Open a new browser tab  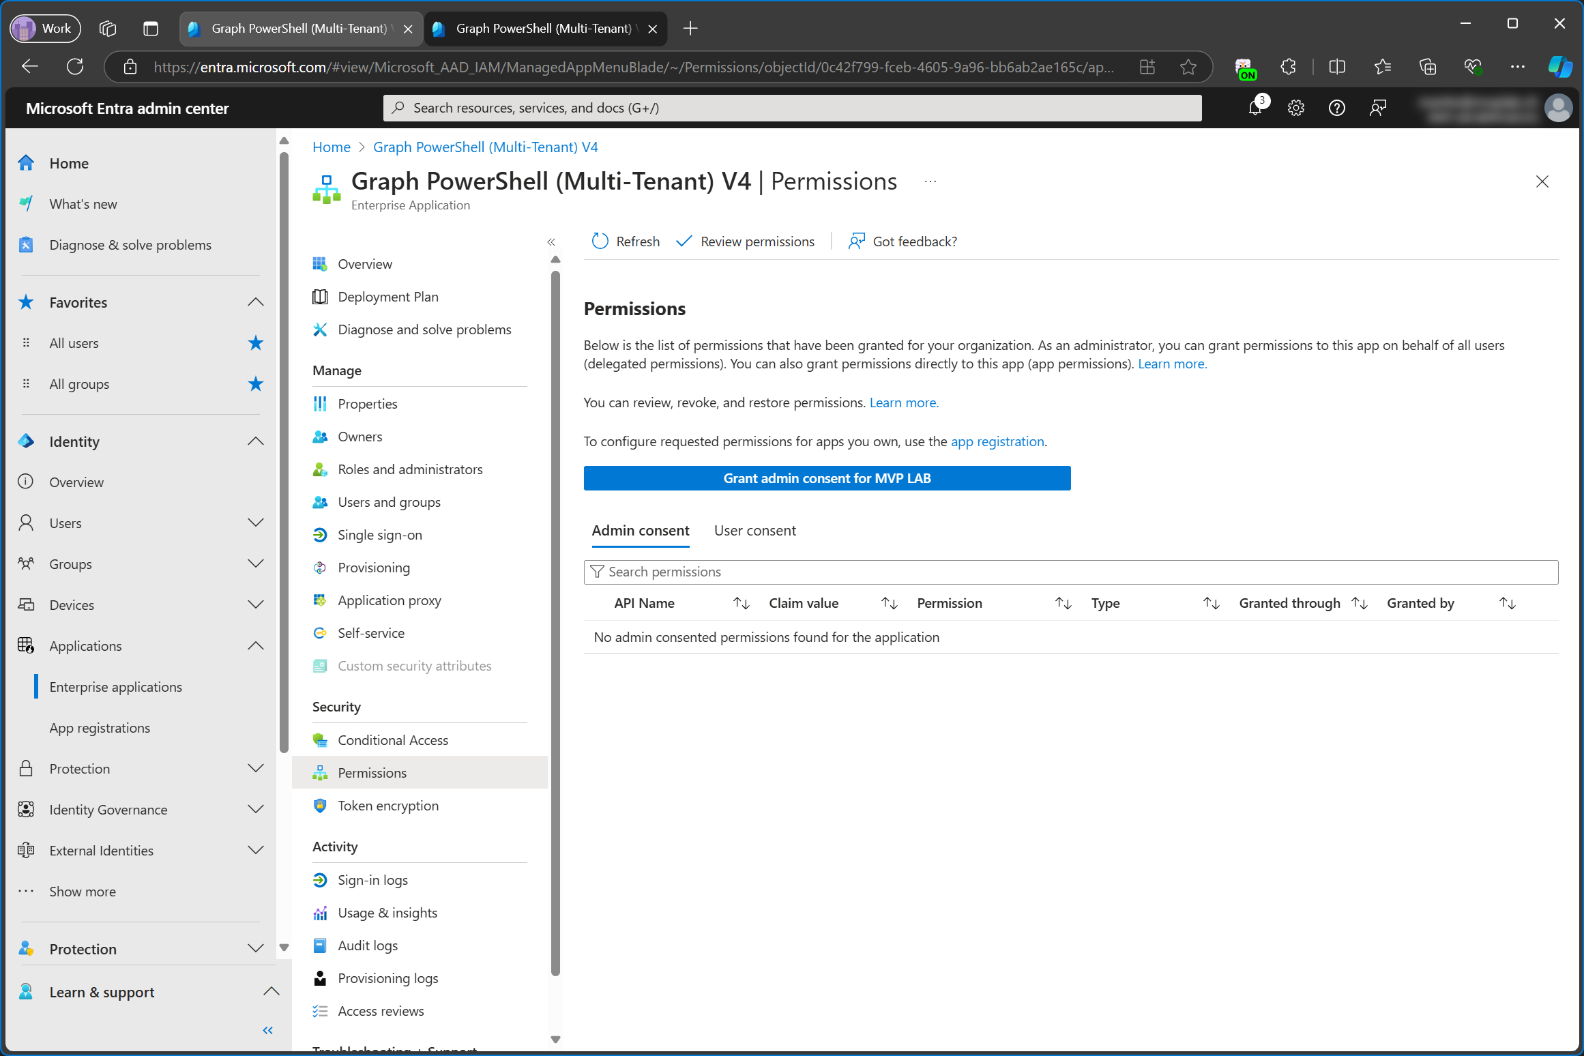(x=690, y=28)
